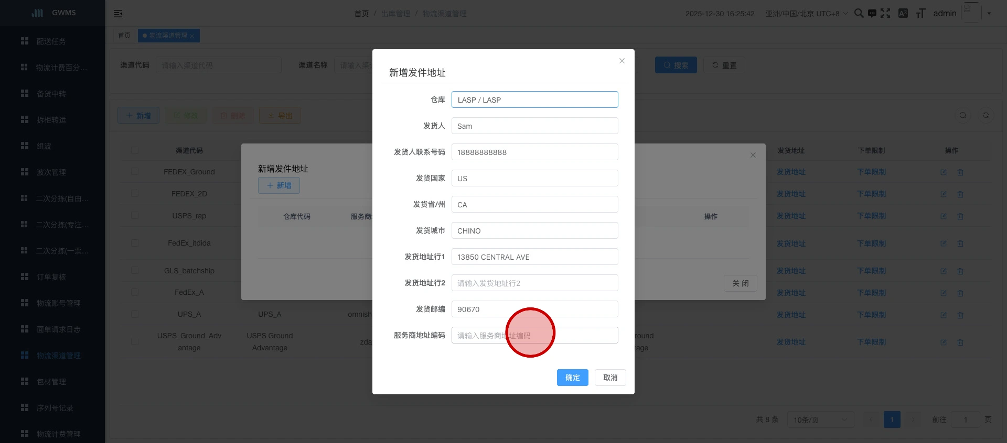Viewport: 1007px width, 443px height.
Task: Click 新增 button in background address dialog
Action: [279, 185]
